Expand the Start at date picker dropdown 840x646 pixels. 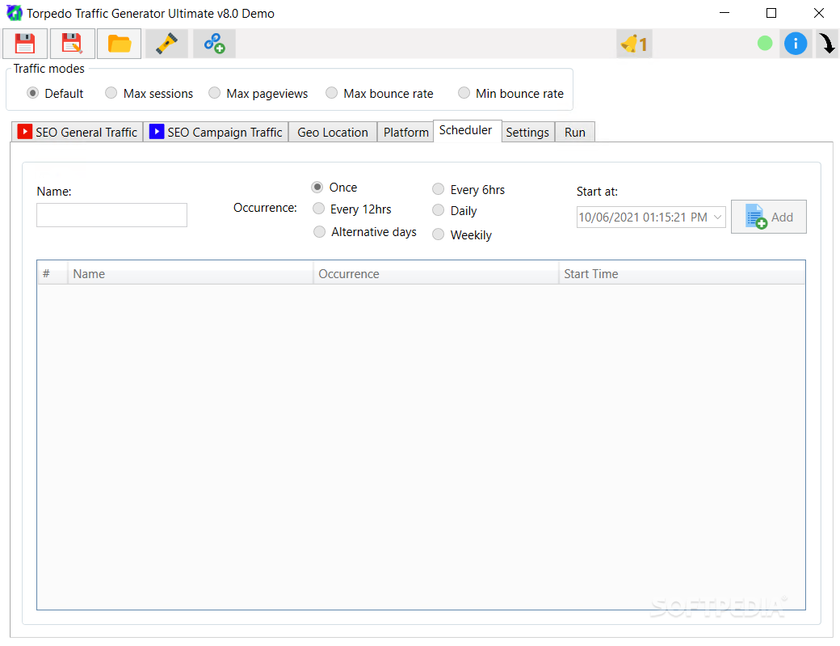point(718,217)
